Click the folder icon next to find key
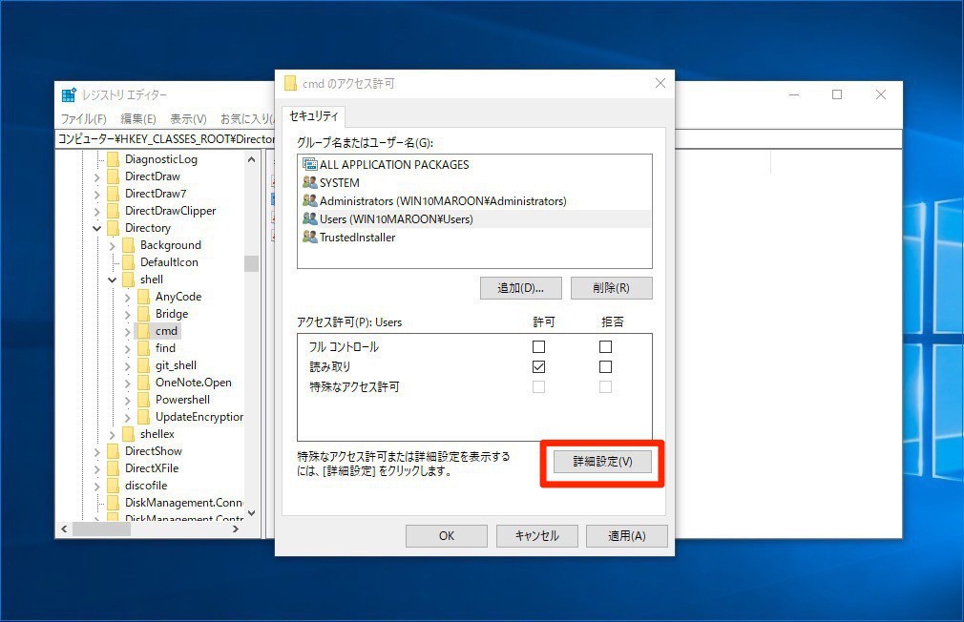 [x=144, y=348]
